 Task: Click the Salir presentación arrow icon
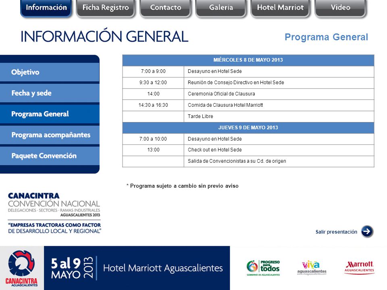tap(367, 231)
